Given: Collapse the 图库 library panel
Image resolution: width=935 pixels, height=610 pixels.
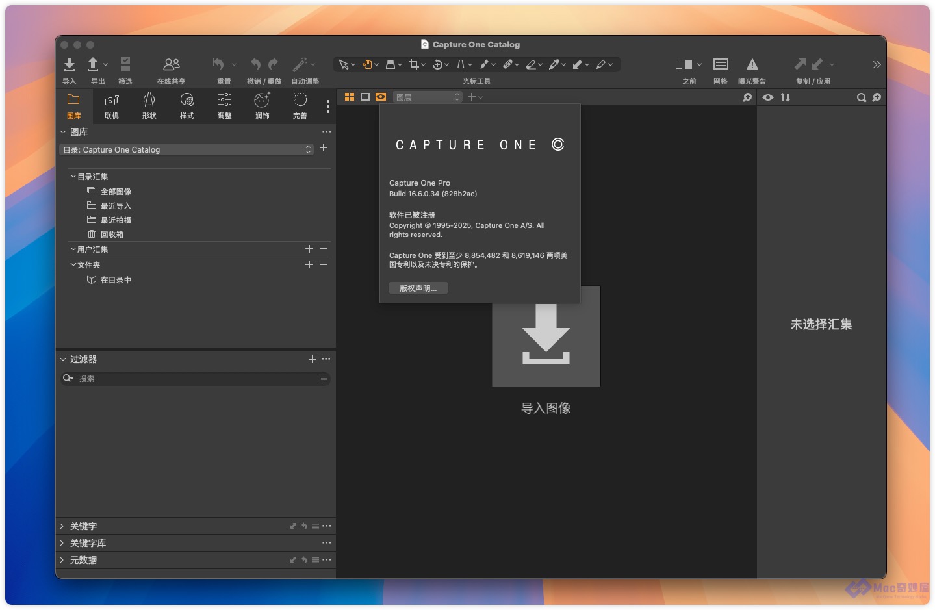Looking at the screenshot, I should (63, 132).
